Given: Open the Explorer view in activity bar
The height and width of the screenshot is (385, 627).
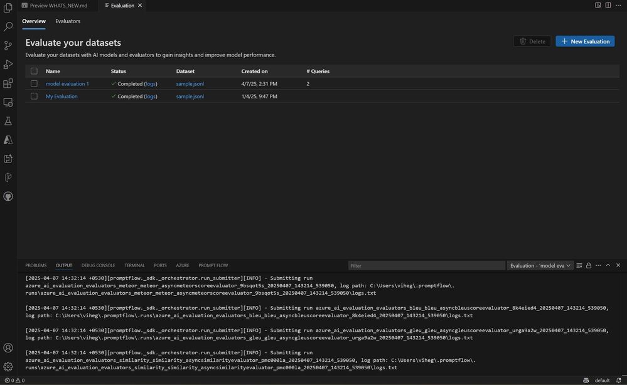Looking at the screenshot, I should 8,8.
